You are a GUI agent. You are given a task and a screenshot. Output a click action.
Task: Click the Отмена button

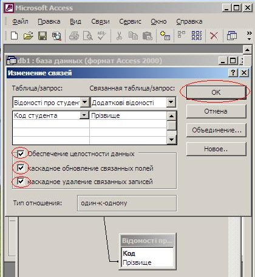click(216, 111)
